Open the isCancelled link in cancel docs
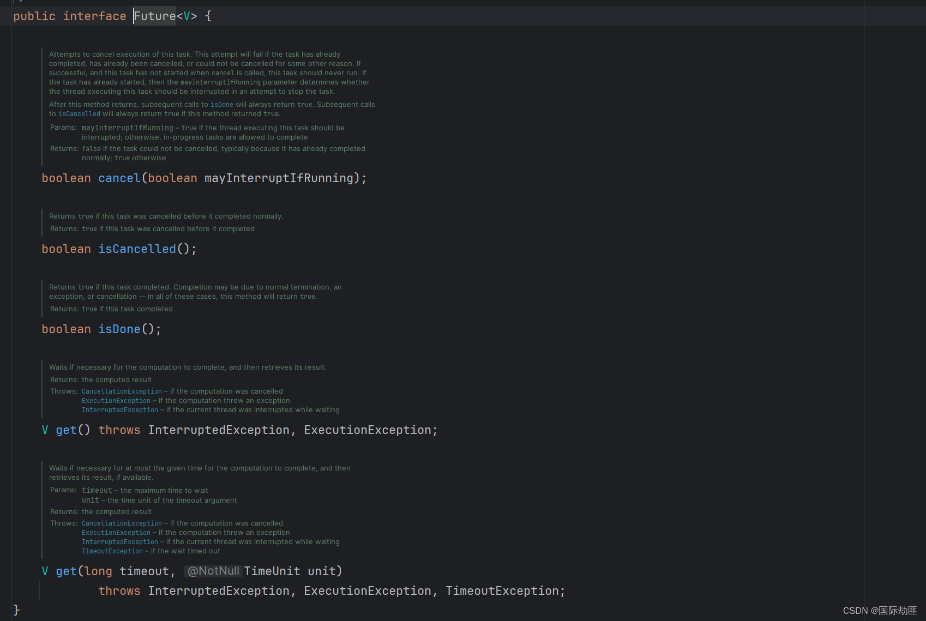This screenshot has width=926, height=621. tap(79, 114)
